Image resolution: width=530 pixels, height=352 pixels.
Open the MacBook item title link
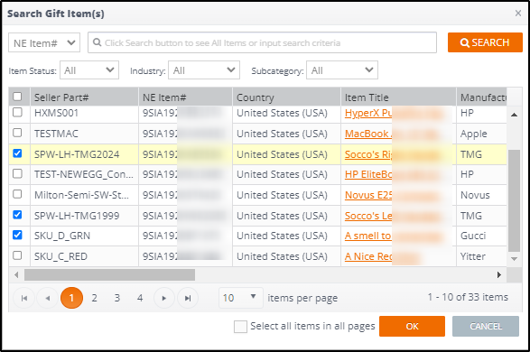tap(368, 134)
